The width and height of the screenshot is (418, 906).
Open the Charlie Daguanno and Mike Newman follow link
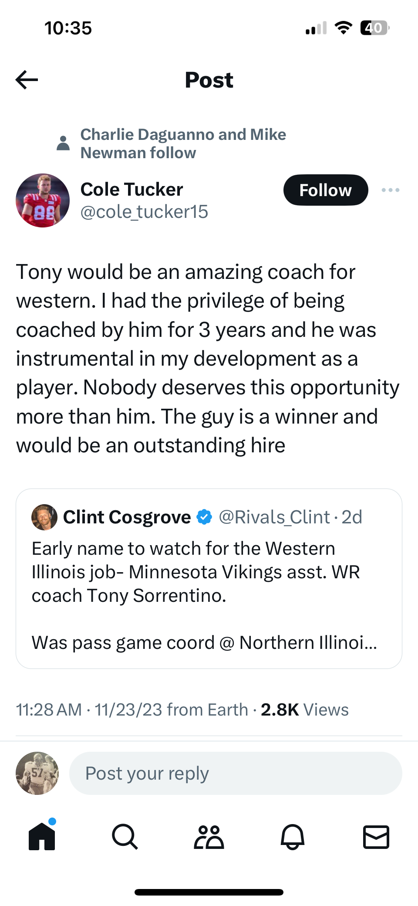point(183,143)
